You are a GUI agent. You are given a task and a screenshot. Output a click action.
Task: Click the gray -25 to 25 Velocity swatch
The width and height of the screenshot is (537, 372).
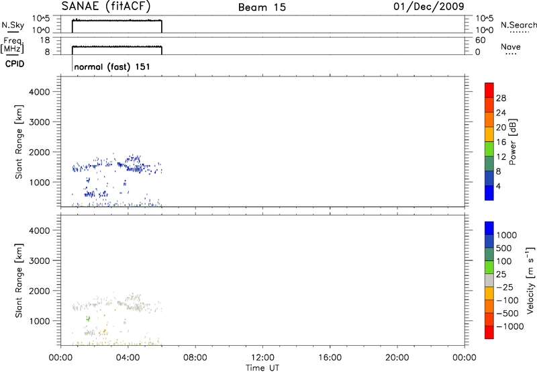[489, 281]
